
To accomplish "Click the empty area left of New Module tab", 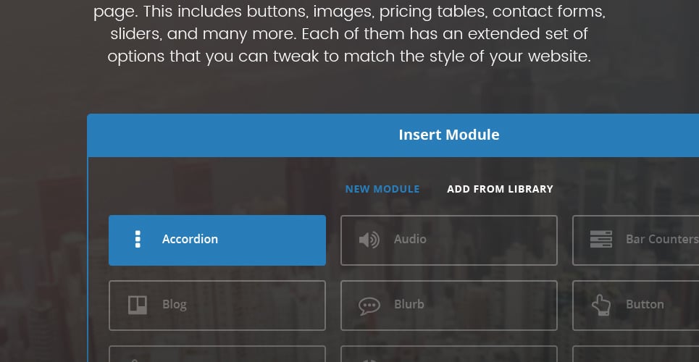I will 217,189.
